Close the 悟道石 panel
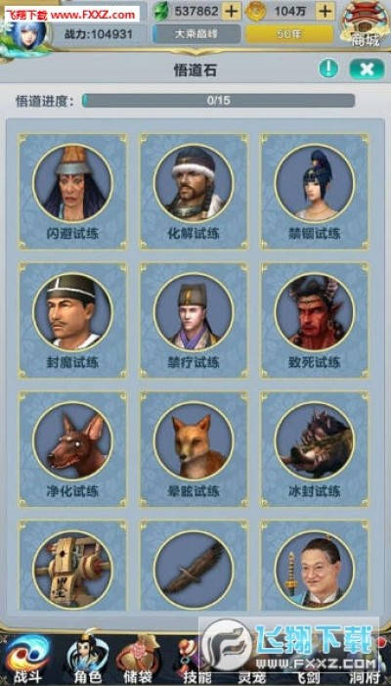The width and height of the screenshot is (391, 686). coord(367,69)
